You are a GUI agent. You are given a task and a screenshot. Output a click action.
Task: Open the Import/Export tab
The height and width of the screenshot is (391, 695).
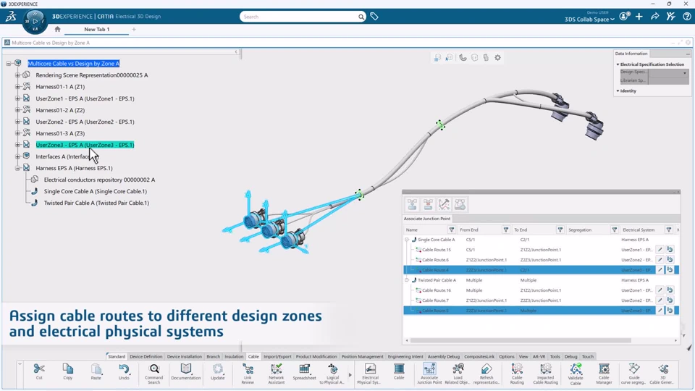tap(277, 356)
